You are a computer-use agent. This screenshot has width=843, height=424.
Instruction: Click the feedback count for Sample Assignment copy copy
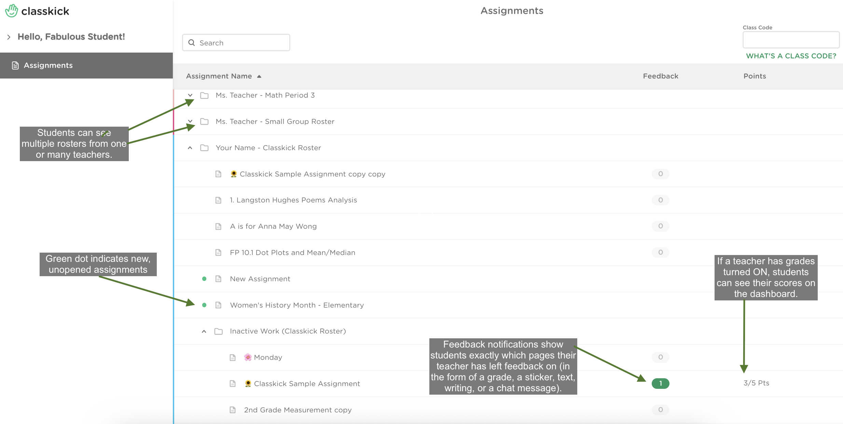pyautogui.click(x=660, y=174)
